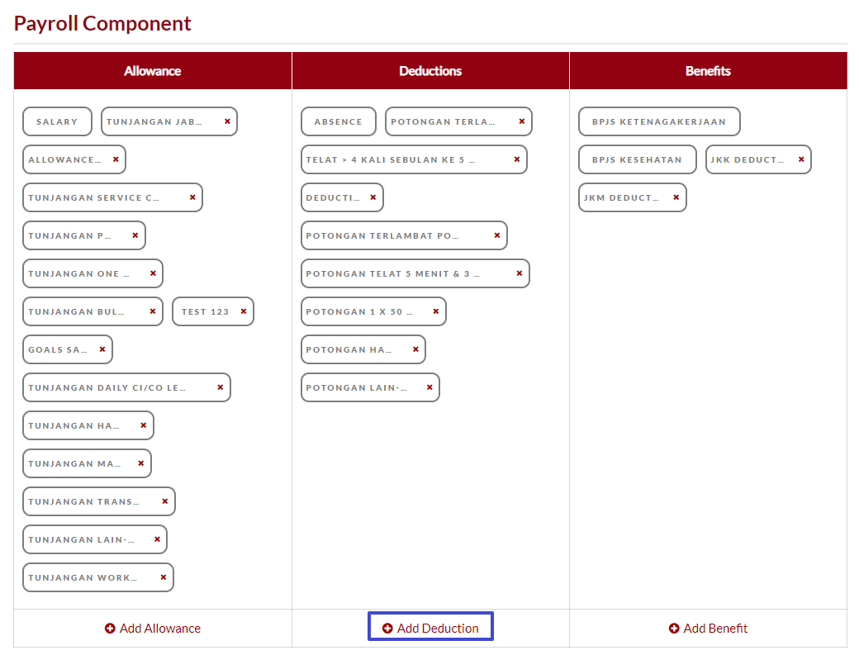Remove the Goals Sa... allowance tag
The width and height of the screenshot is (859, 655).
102,349
